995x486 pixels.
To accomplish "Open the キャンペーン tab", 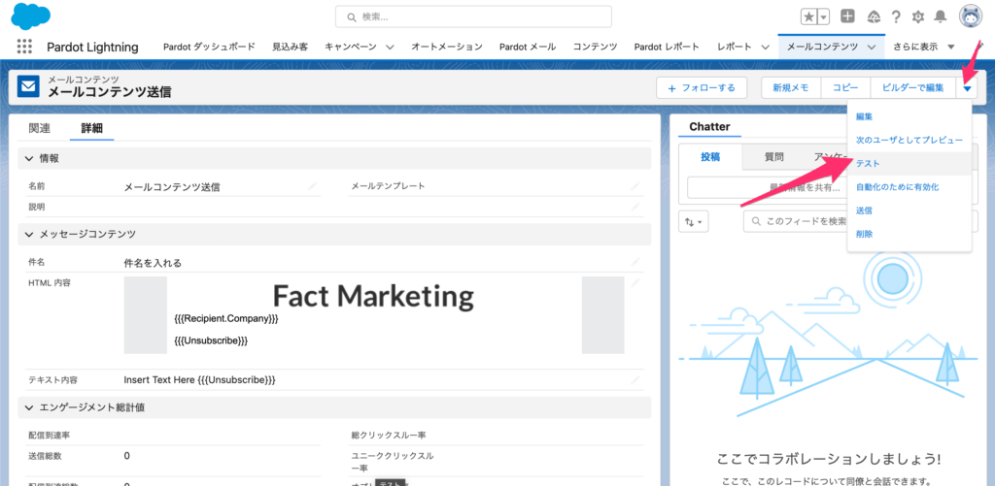I will [351, 47].
